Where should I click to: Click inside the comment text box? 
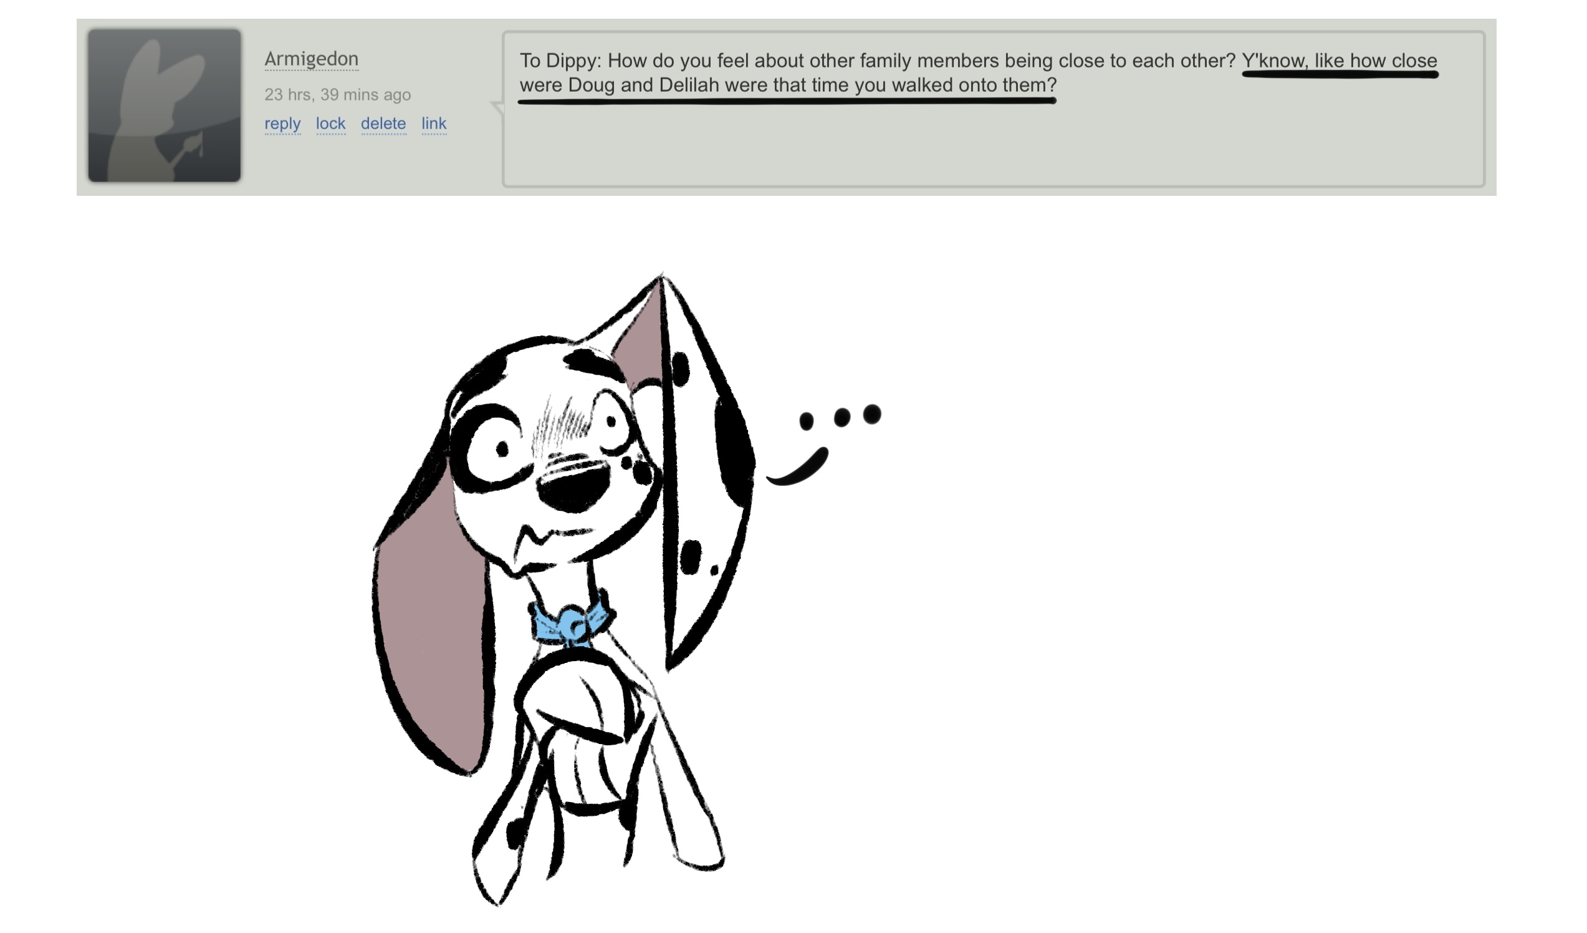[x=992, y=145]
